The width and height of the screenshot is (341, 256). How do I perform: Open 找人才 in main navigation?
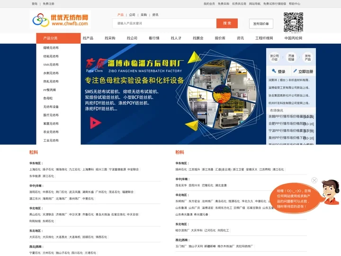pos(176,38)
